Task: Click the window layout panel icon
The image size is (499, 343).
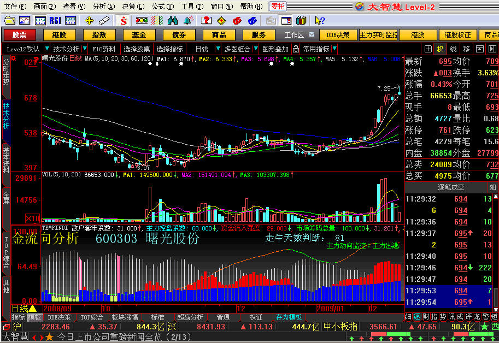Action: pos(286,21)
